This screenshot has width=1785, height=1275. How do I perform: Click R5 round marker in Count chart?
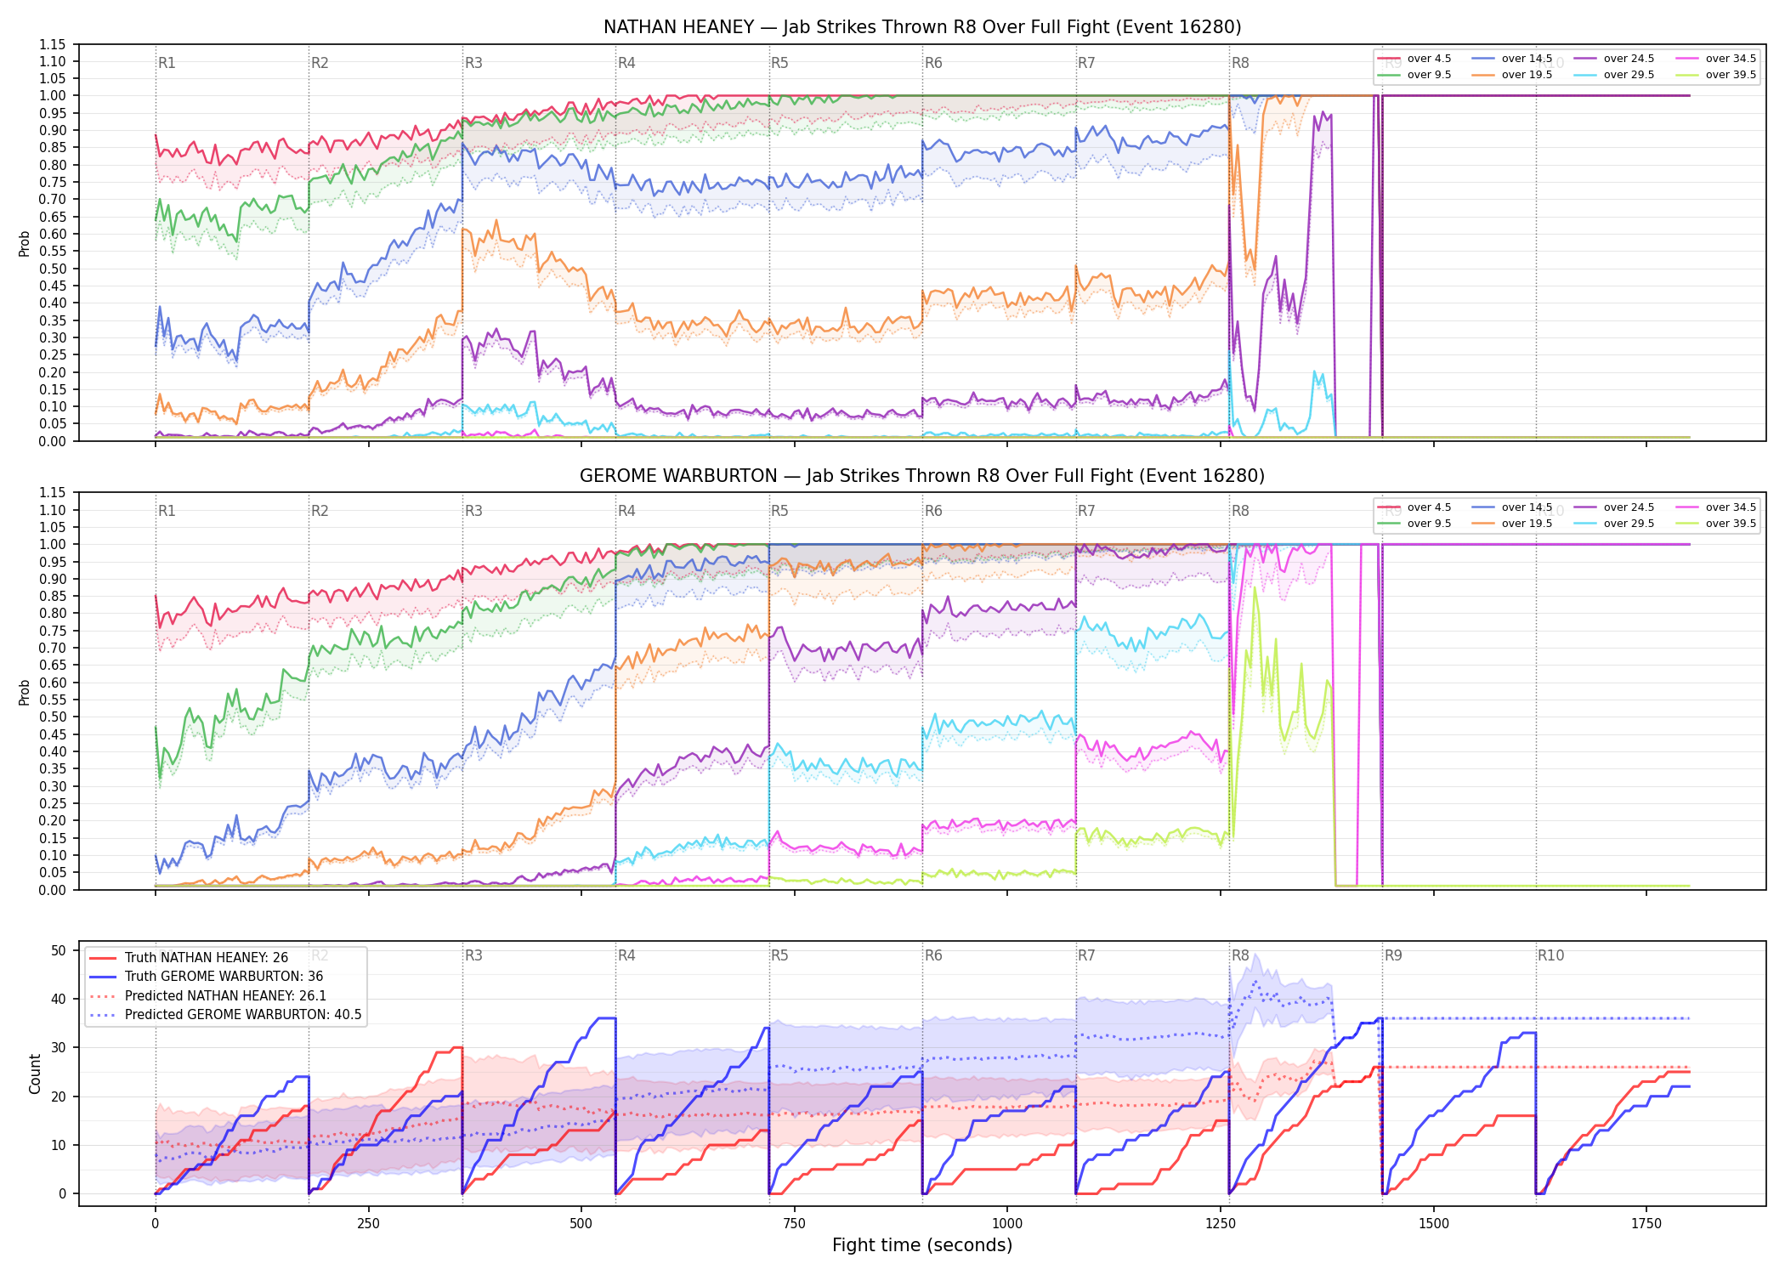[779, 955]
